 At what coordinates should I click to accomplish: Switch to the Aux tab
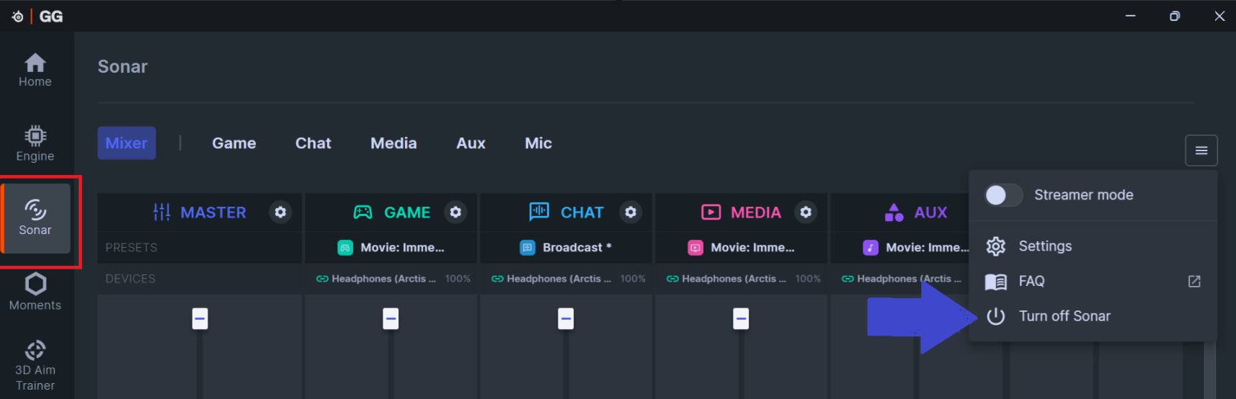[x=471, y=143]
